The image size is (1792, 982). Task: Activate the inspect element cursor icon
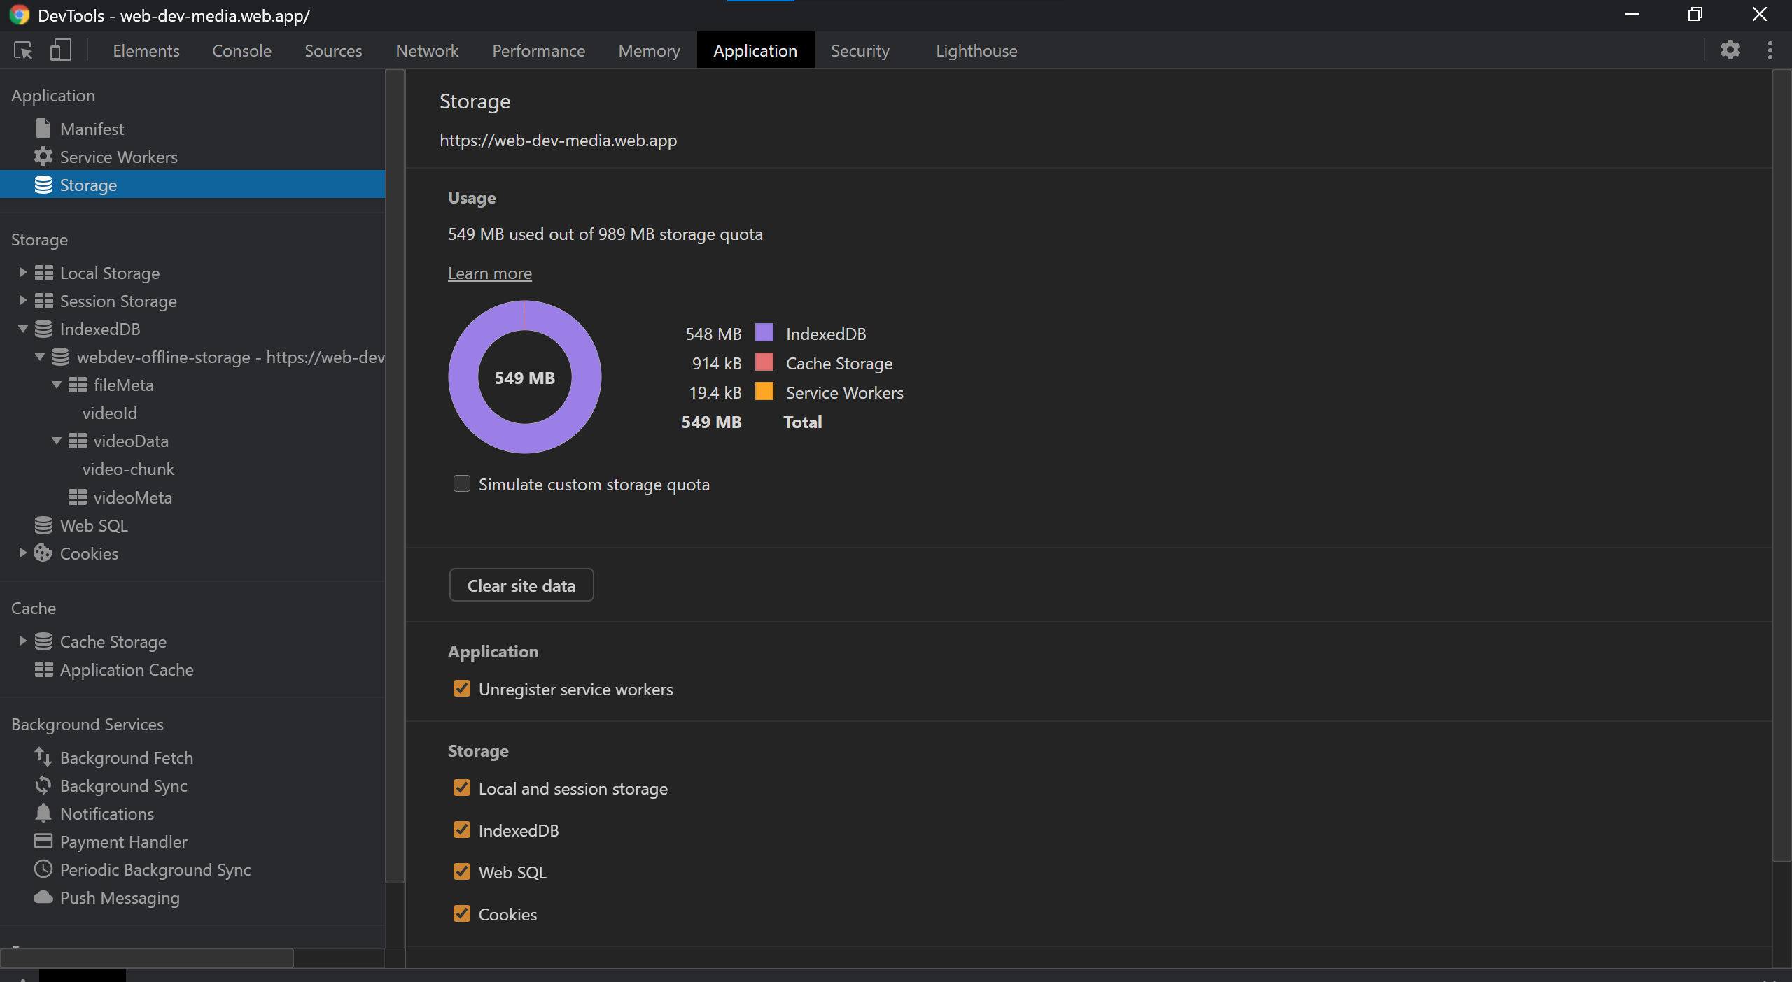point(23,50)
